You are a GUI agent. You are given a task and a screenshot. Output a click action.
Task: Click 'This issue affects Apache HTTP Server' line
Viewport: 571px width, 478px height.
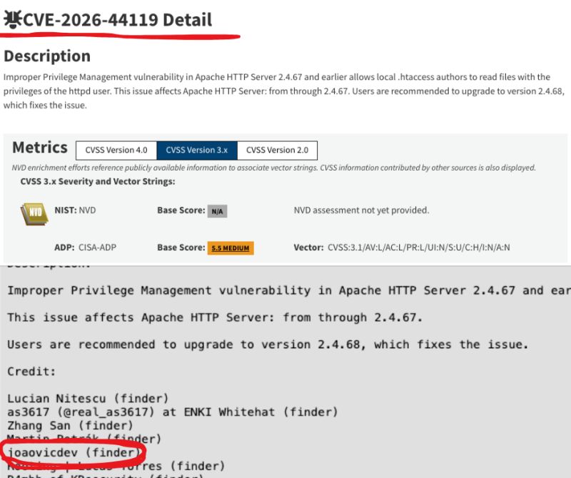click(215, 317)
